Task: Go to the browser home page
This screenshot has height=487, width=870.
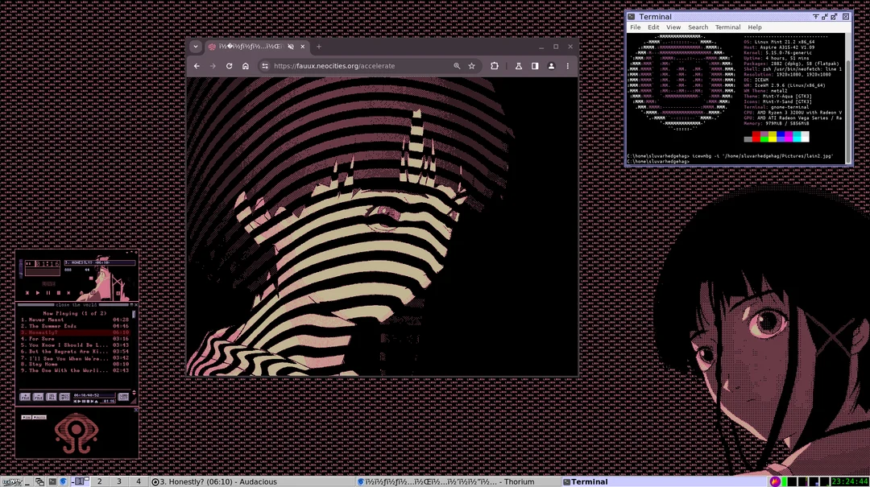Action: click(x=246, y=66)
